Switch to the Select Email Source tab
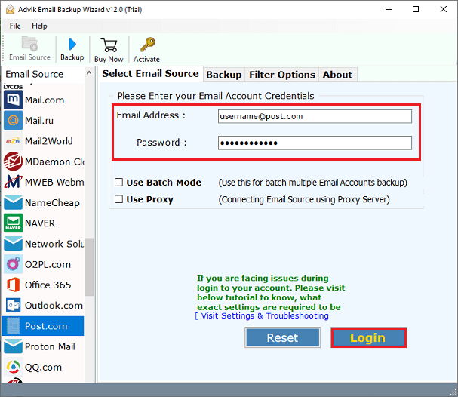This screenshot has height=397, width=458. point(150,74)
